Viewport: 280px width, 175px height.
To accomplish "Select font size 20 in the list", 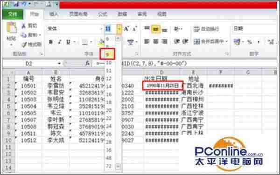I will click(109, 110).
